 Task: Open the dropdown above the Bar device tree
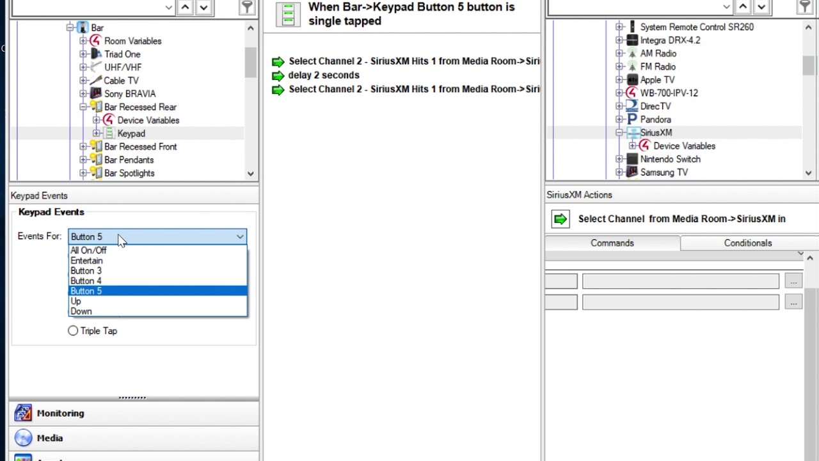(x=168, y=7)
